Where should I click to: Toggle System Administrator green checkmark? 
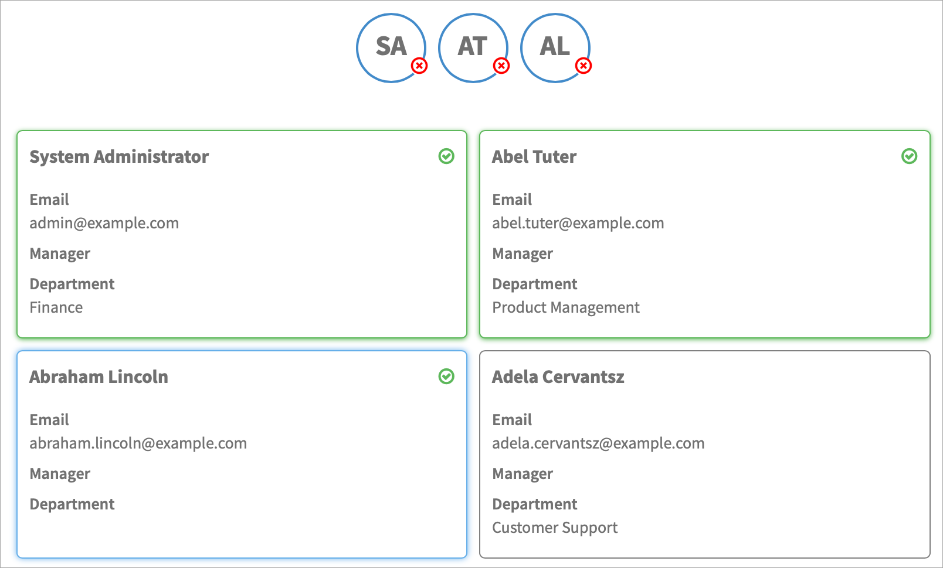[x=446, y=156]
